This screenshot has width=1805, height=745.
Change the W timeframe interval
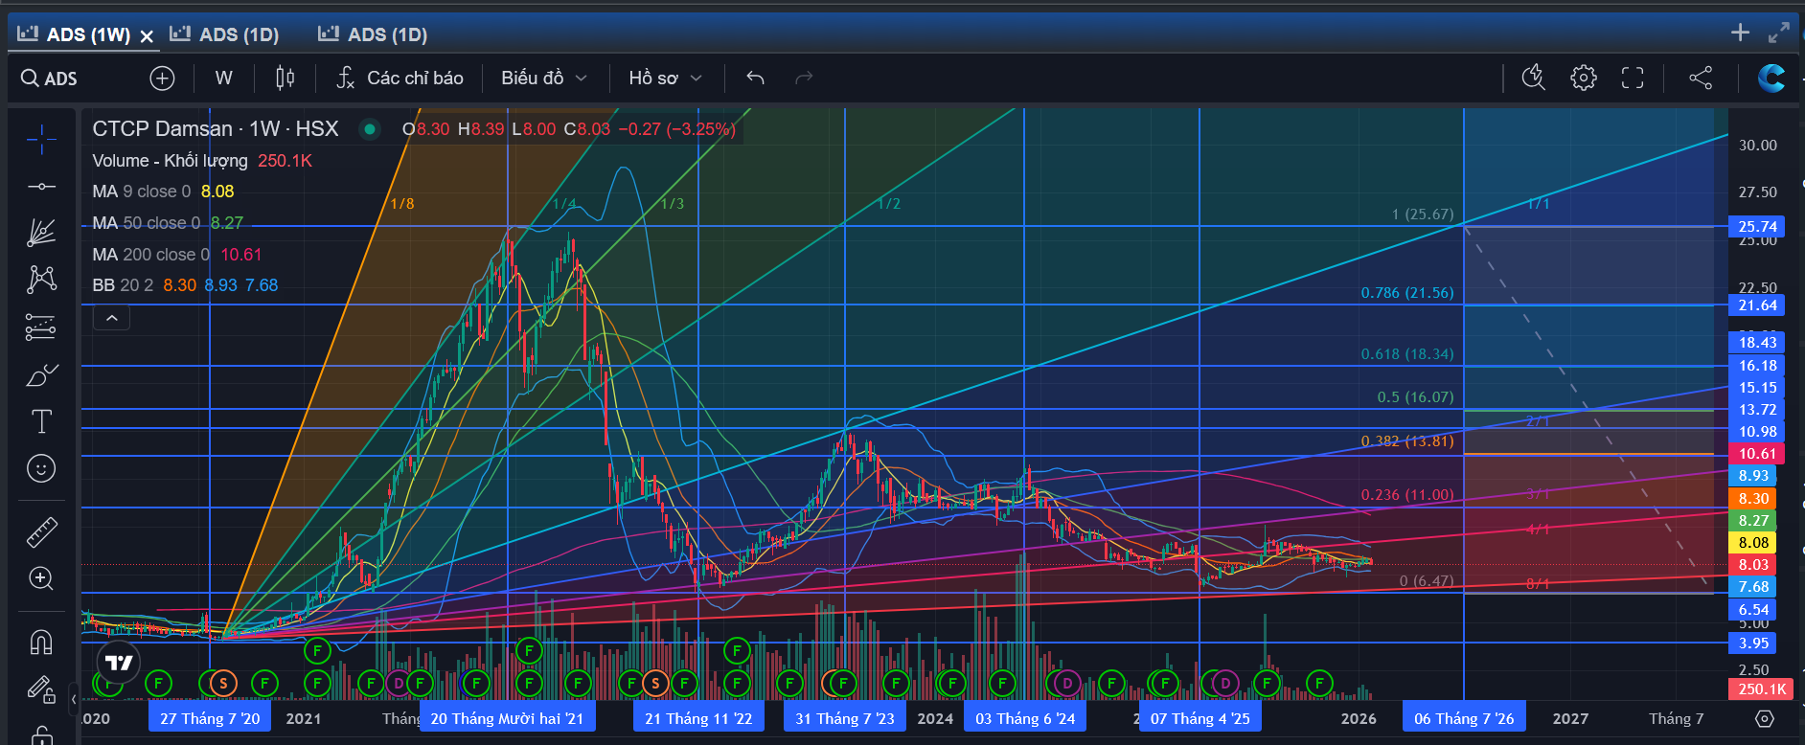(x=223, y=79)
